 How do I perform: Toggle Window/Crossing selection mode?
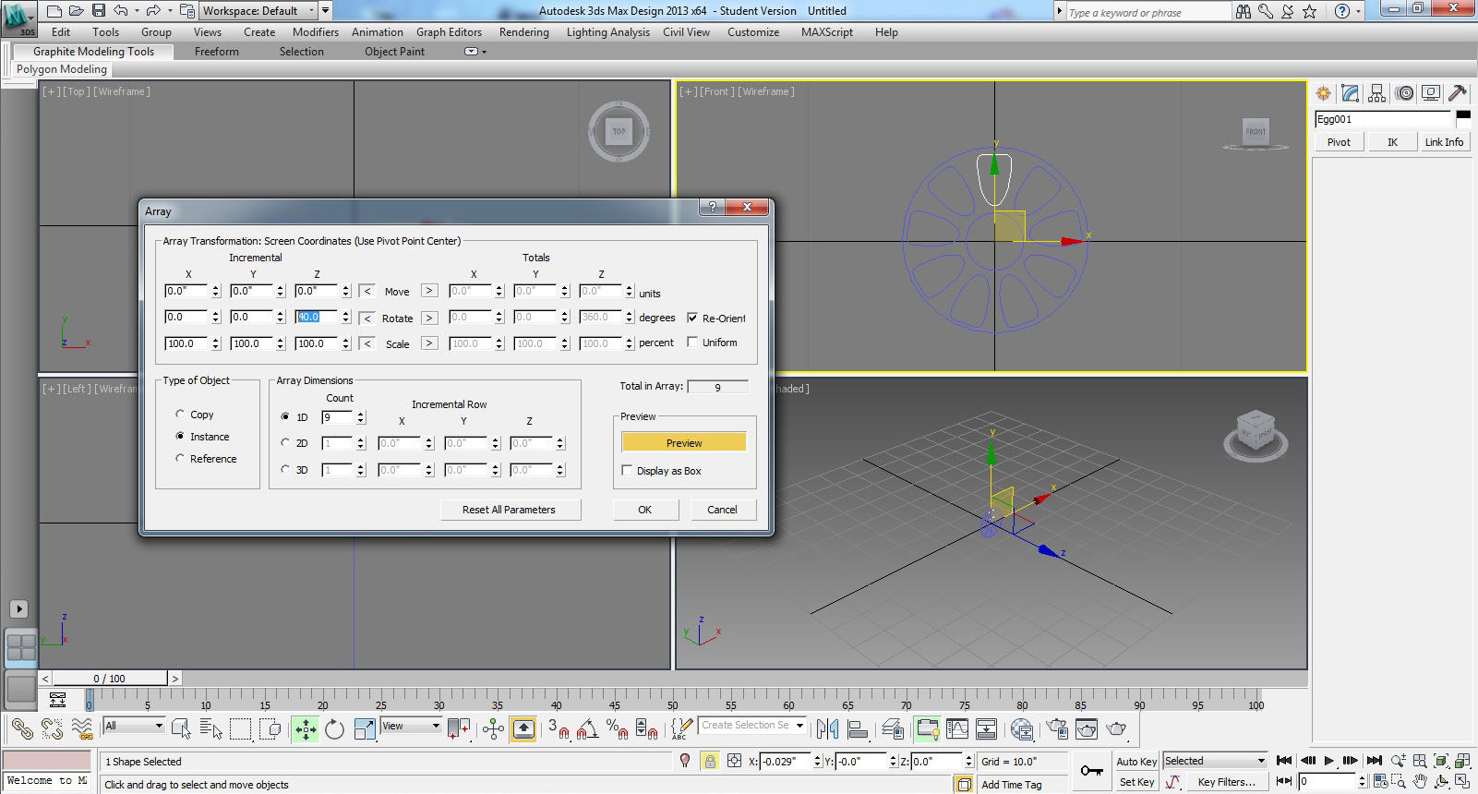point(270,729)
